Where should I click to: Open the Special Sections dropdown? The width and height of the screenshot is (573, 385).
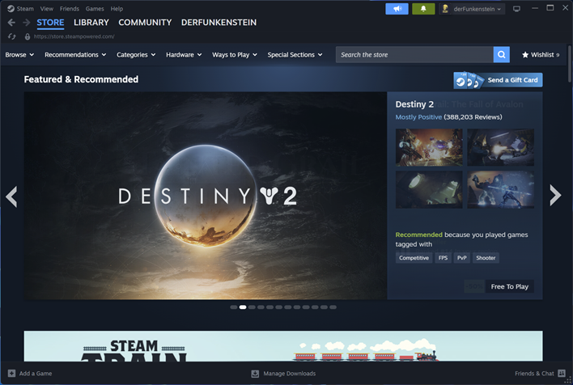[295, 55]
